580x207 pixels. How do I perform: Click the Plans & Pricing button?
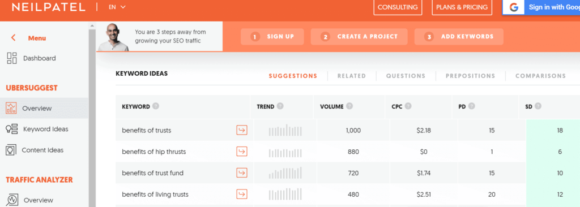tap(462, 7)
